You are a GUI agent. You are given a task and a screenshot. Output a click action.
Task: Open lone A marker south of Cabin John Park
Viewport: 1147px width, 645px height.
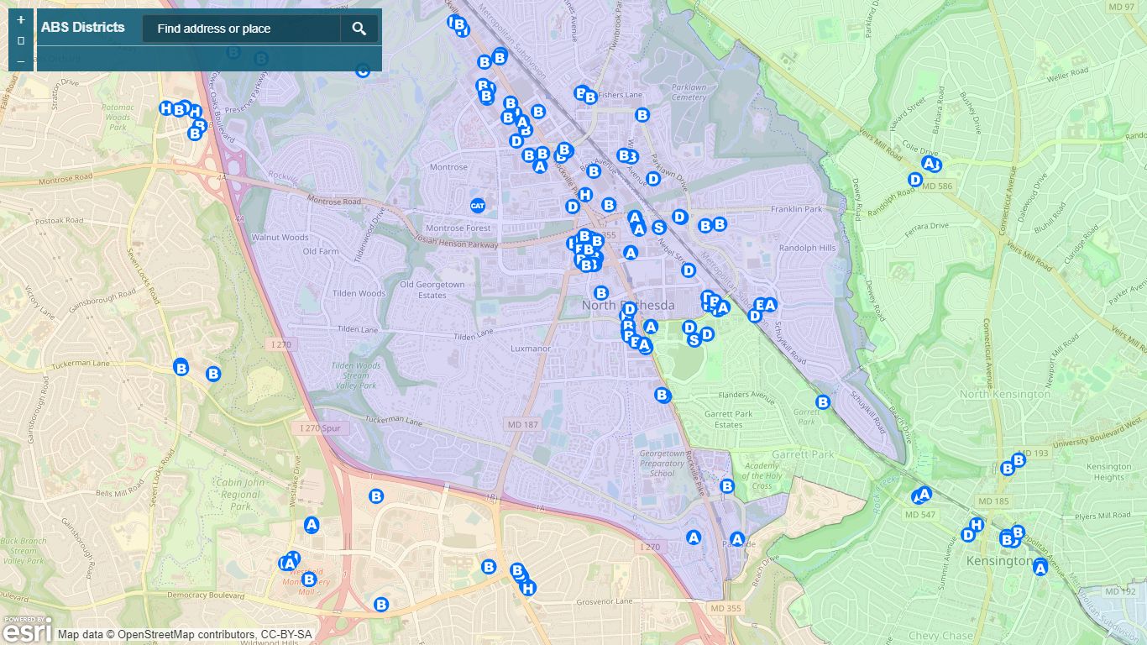[x=312, y=524]
